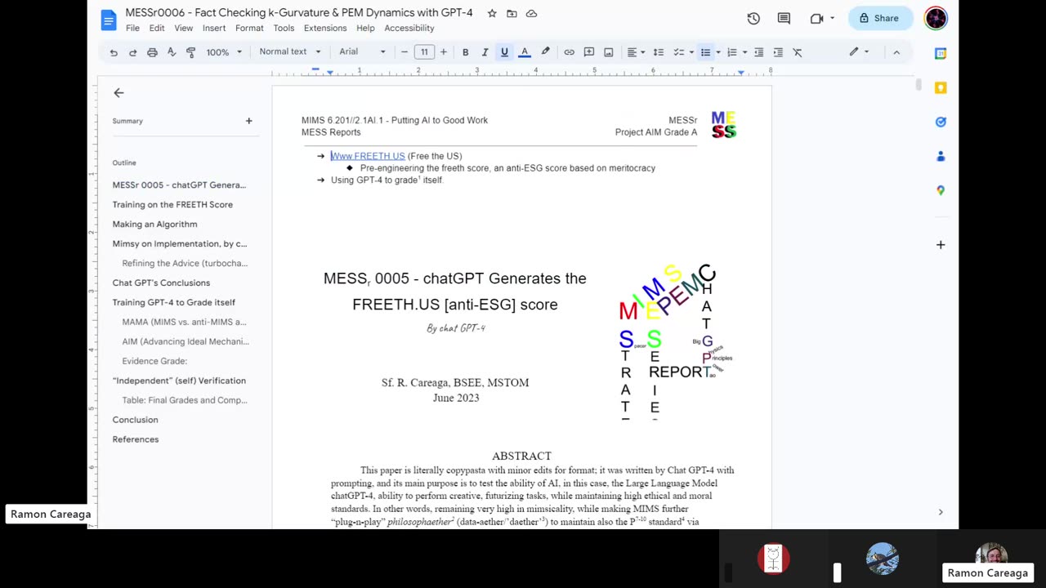Viewport: 1046px width, 588px height.
Task: Open the zoom level dropdown
Action: [x=224, y=52]
